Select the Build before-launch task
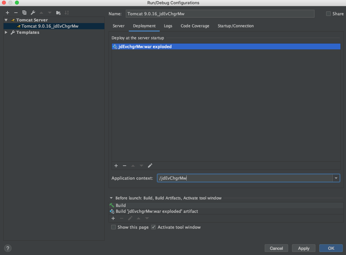 click(226, 205)
